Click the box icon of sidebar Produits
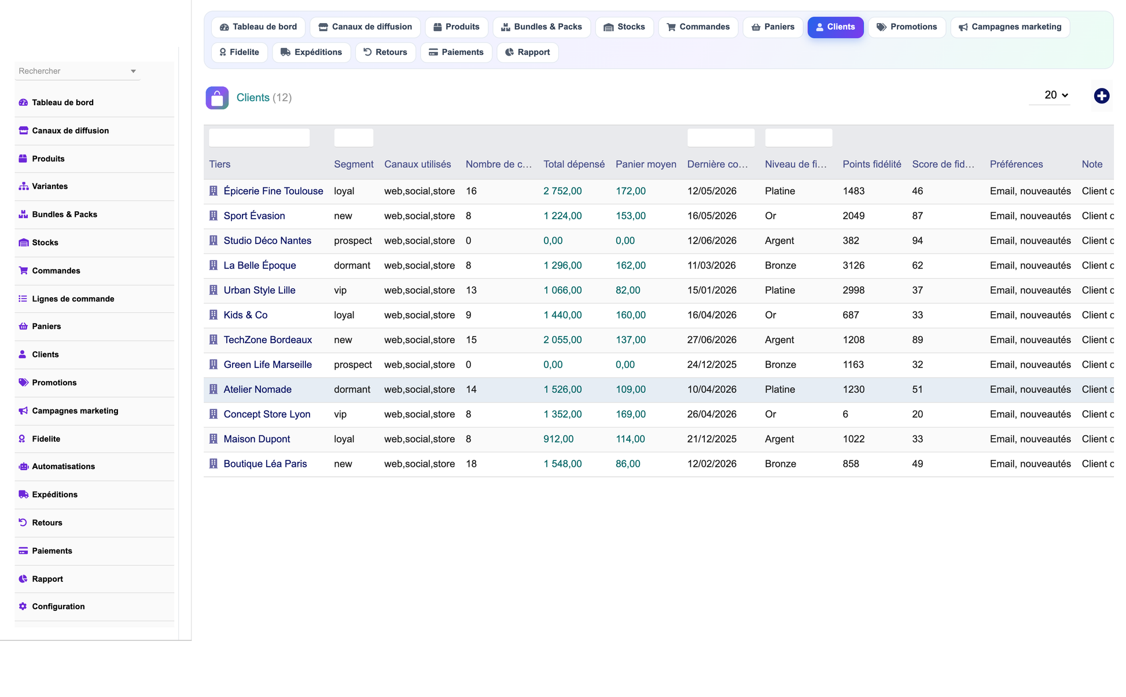Screen dimensions: 1126x697 (23, 158)
